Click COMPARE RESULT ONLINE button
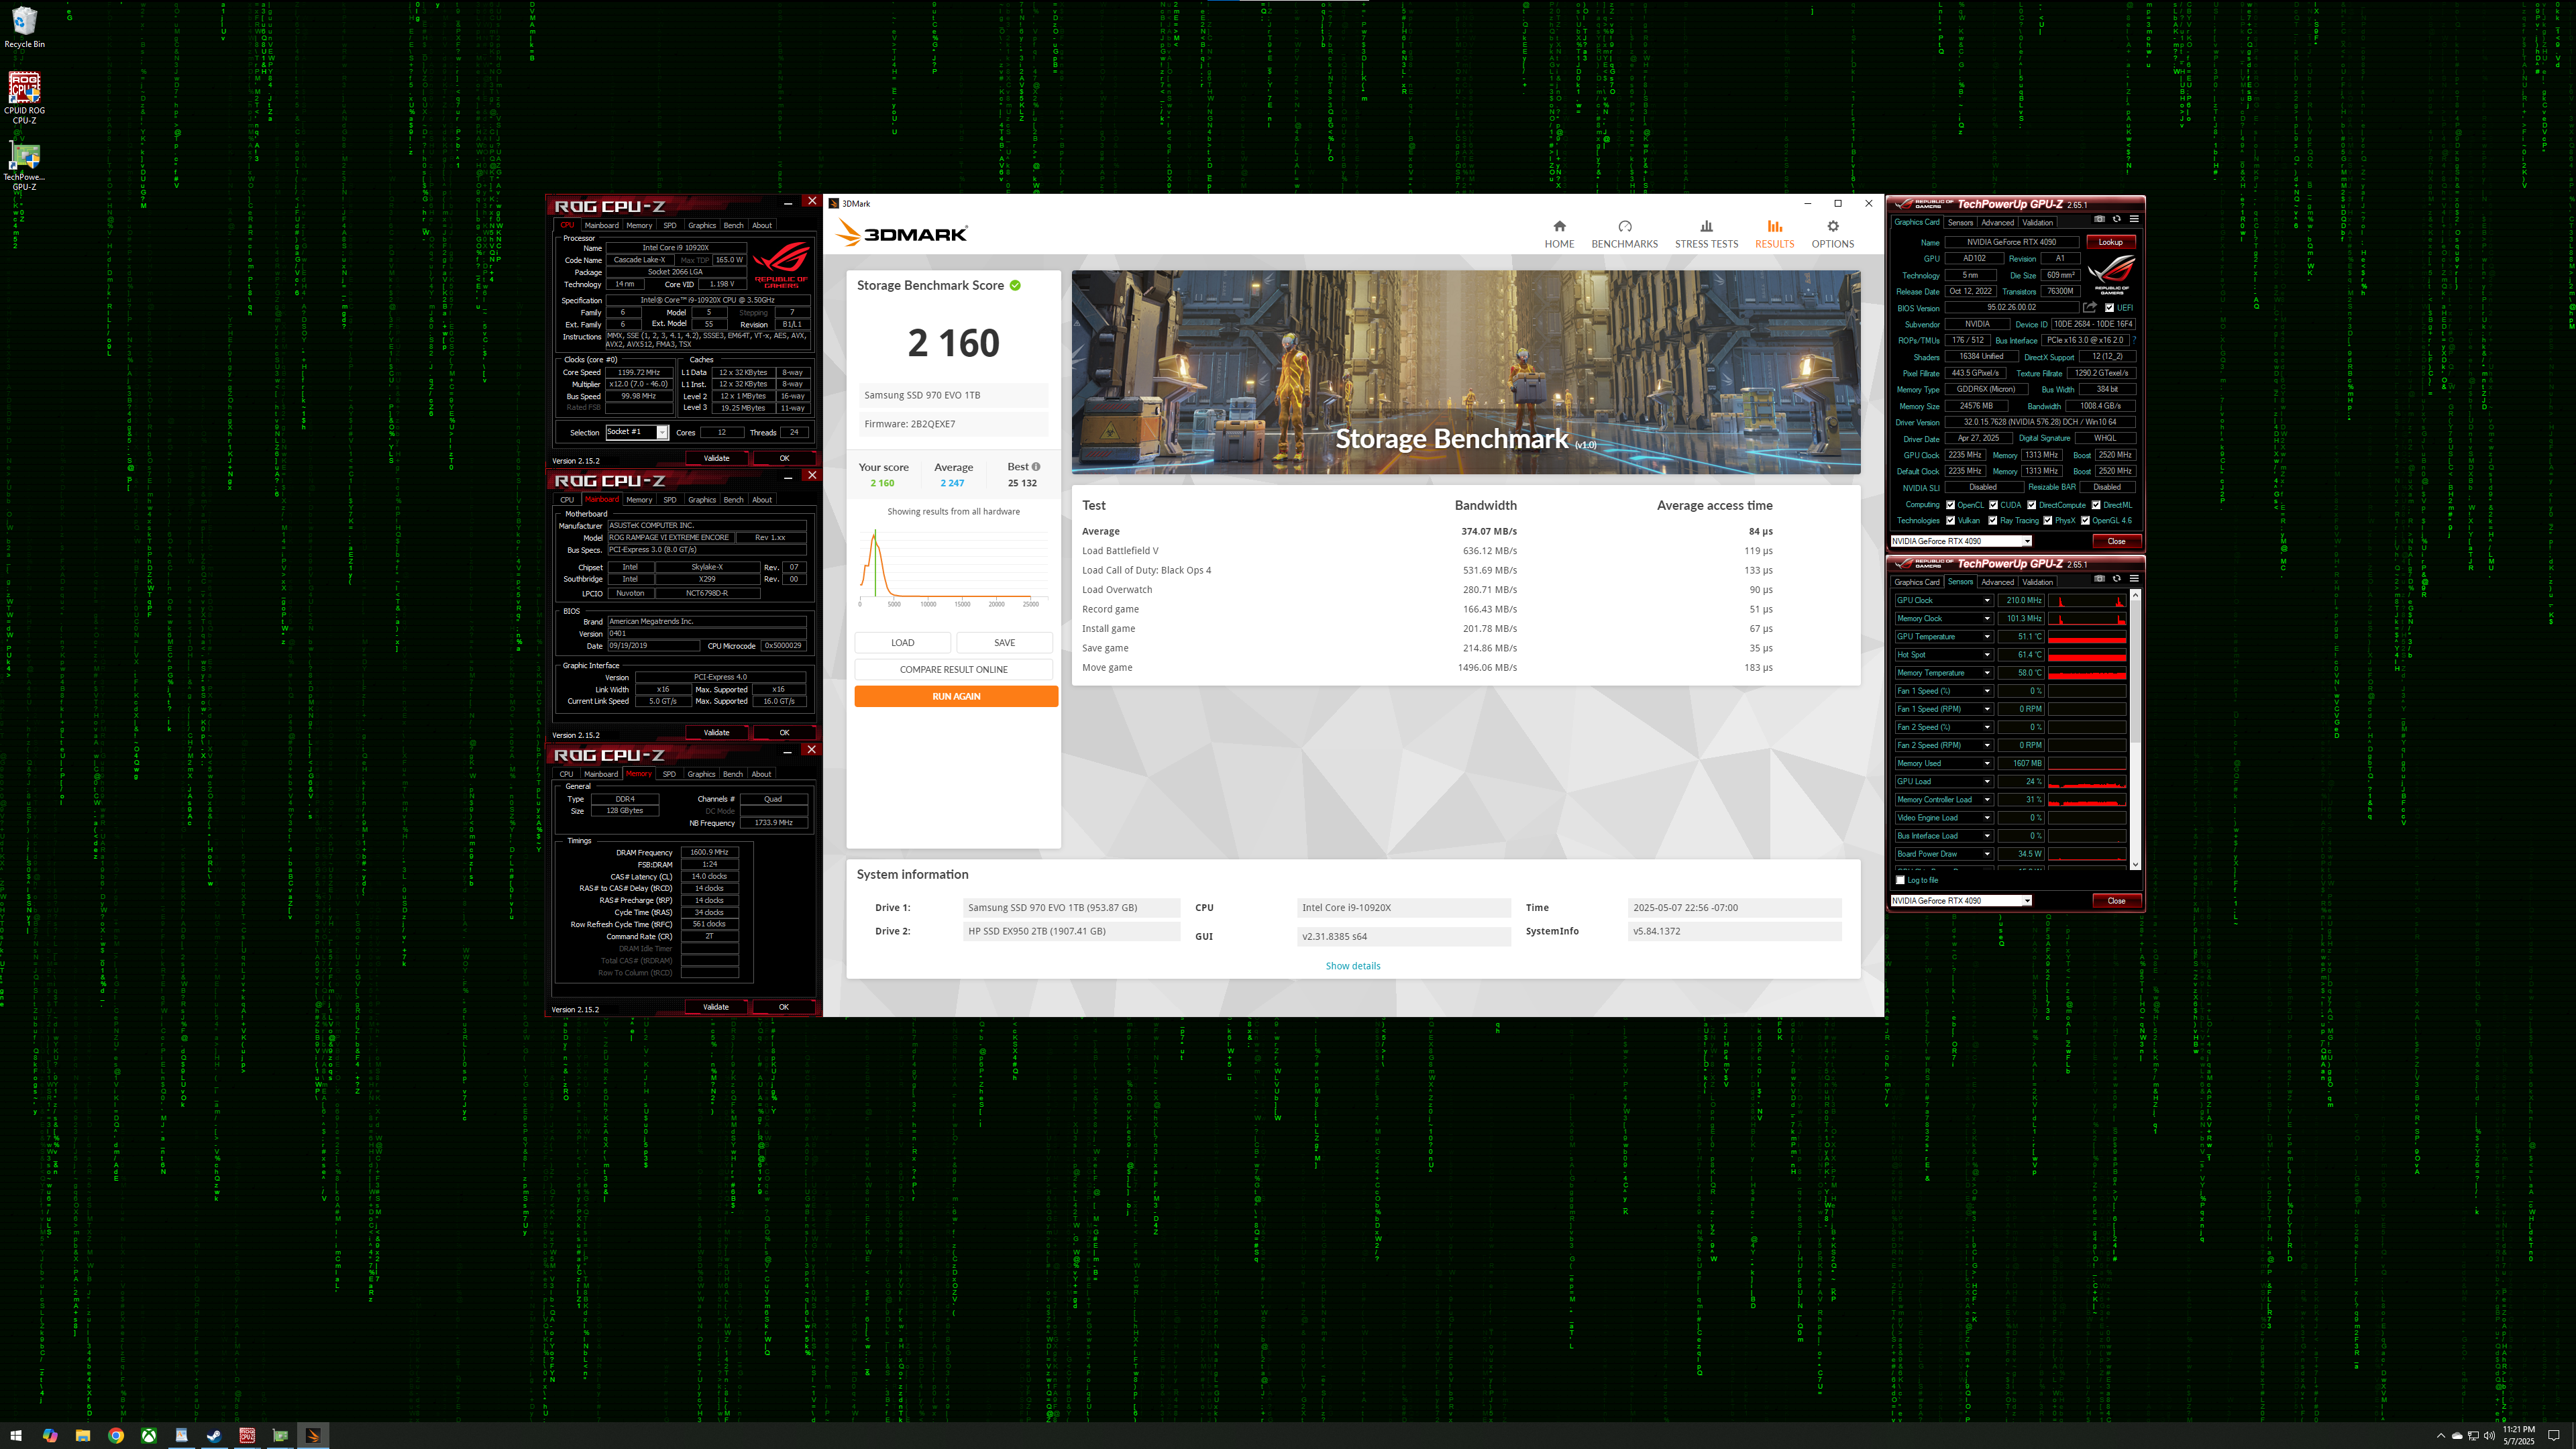 pos(954,669)
